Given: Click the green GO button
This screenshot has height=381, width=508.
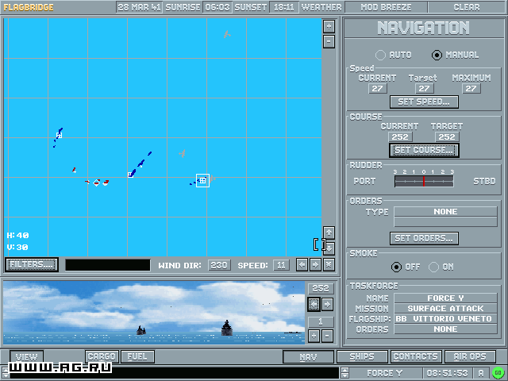Looking at the screenshot, I should [498, 373].
